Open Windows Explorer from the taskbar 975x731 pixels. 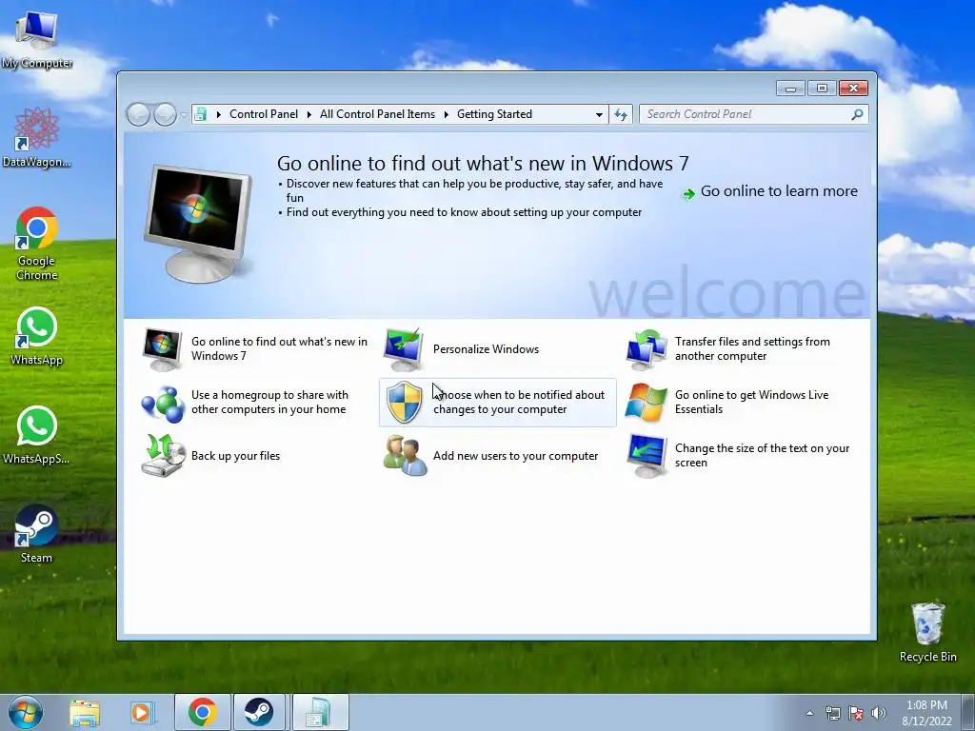point(85,713)
